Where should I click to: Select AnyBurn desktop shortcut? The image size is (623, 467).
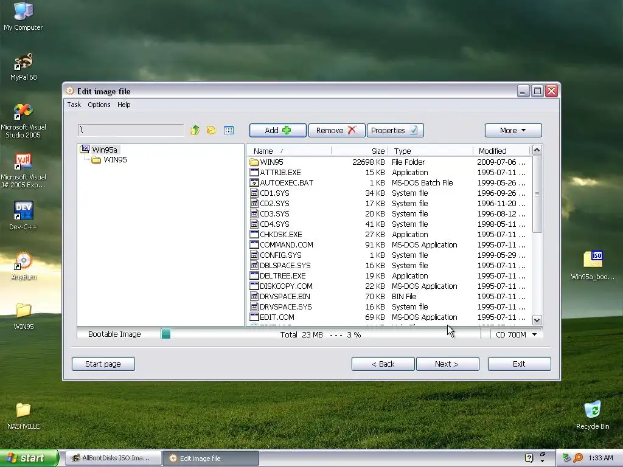click(24, 266)
